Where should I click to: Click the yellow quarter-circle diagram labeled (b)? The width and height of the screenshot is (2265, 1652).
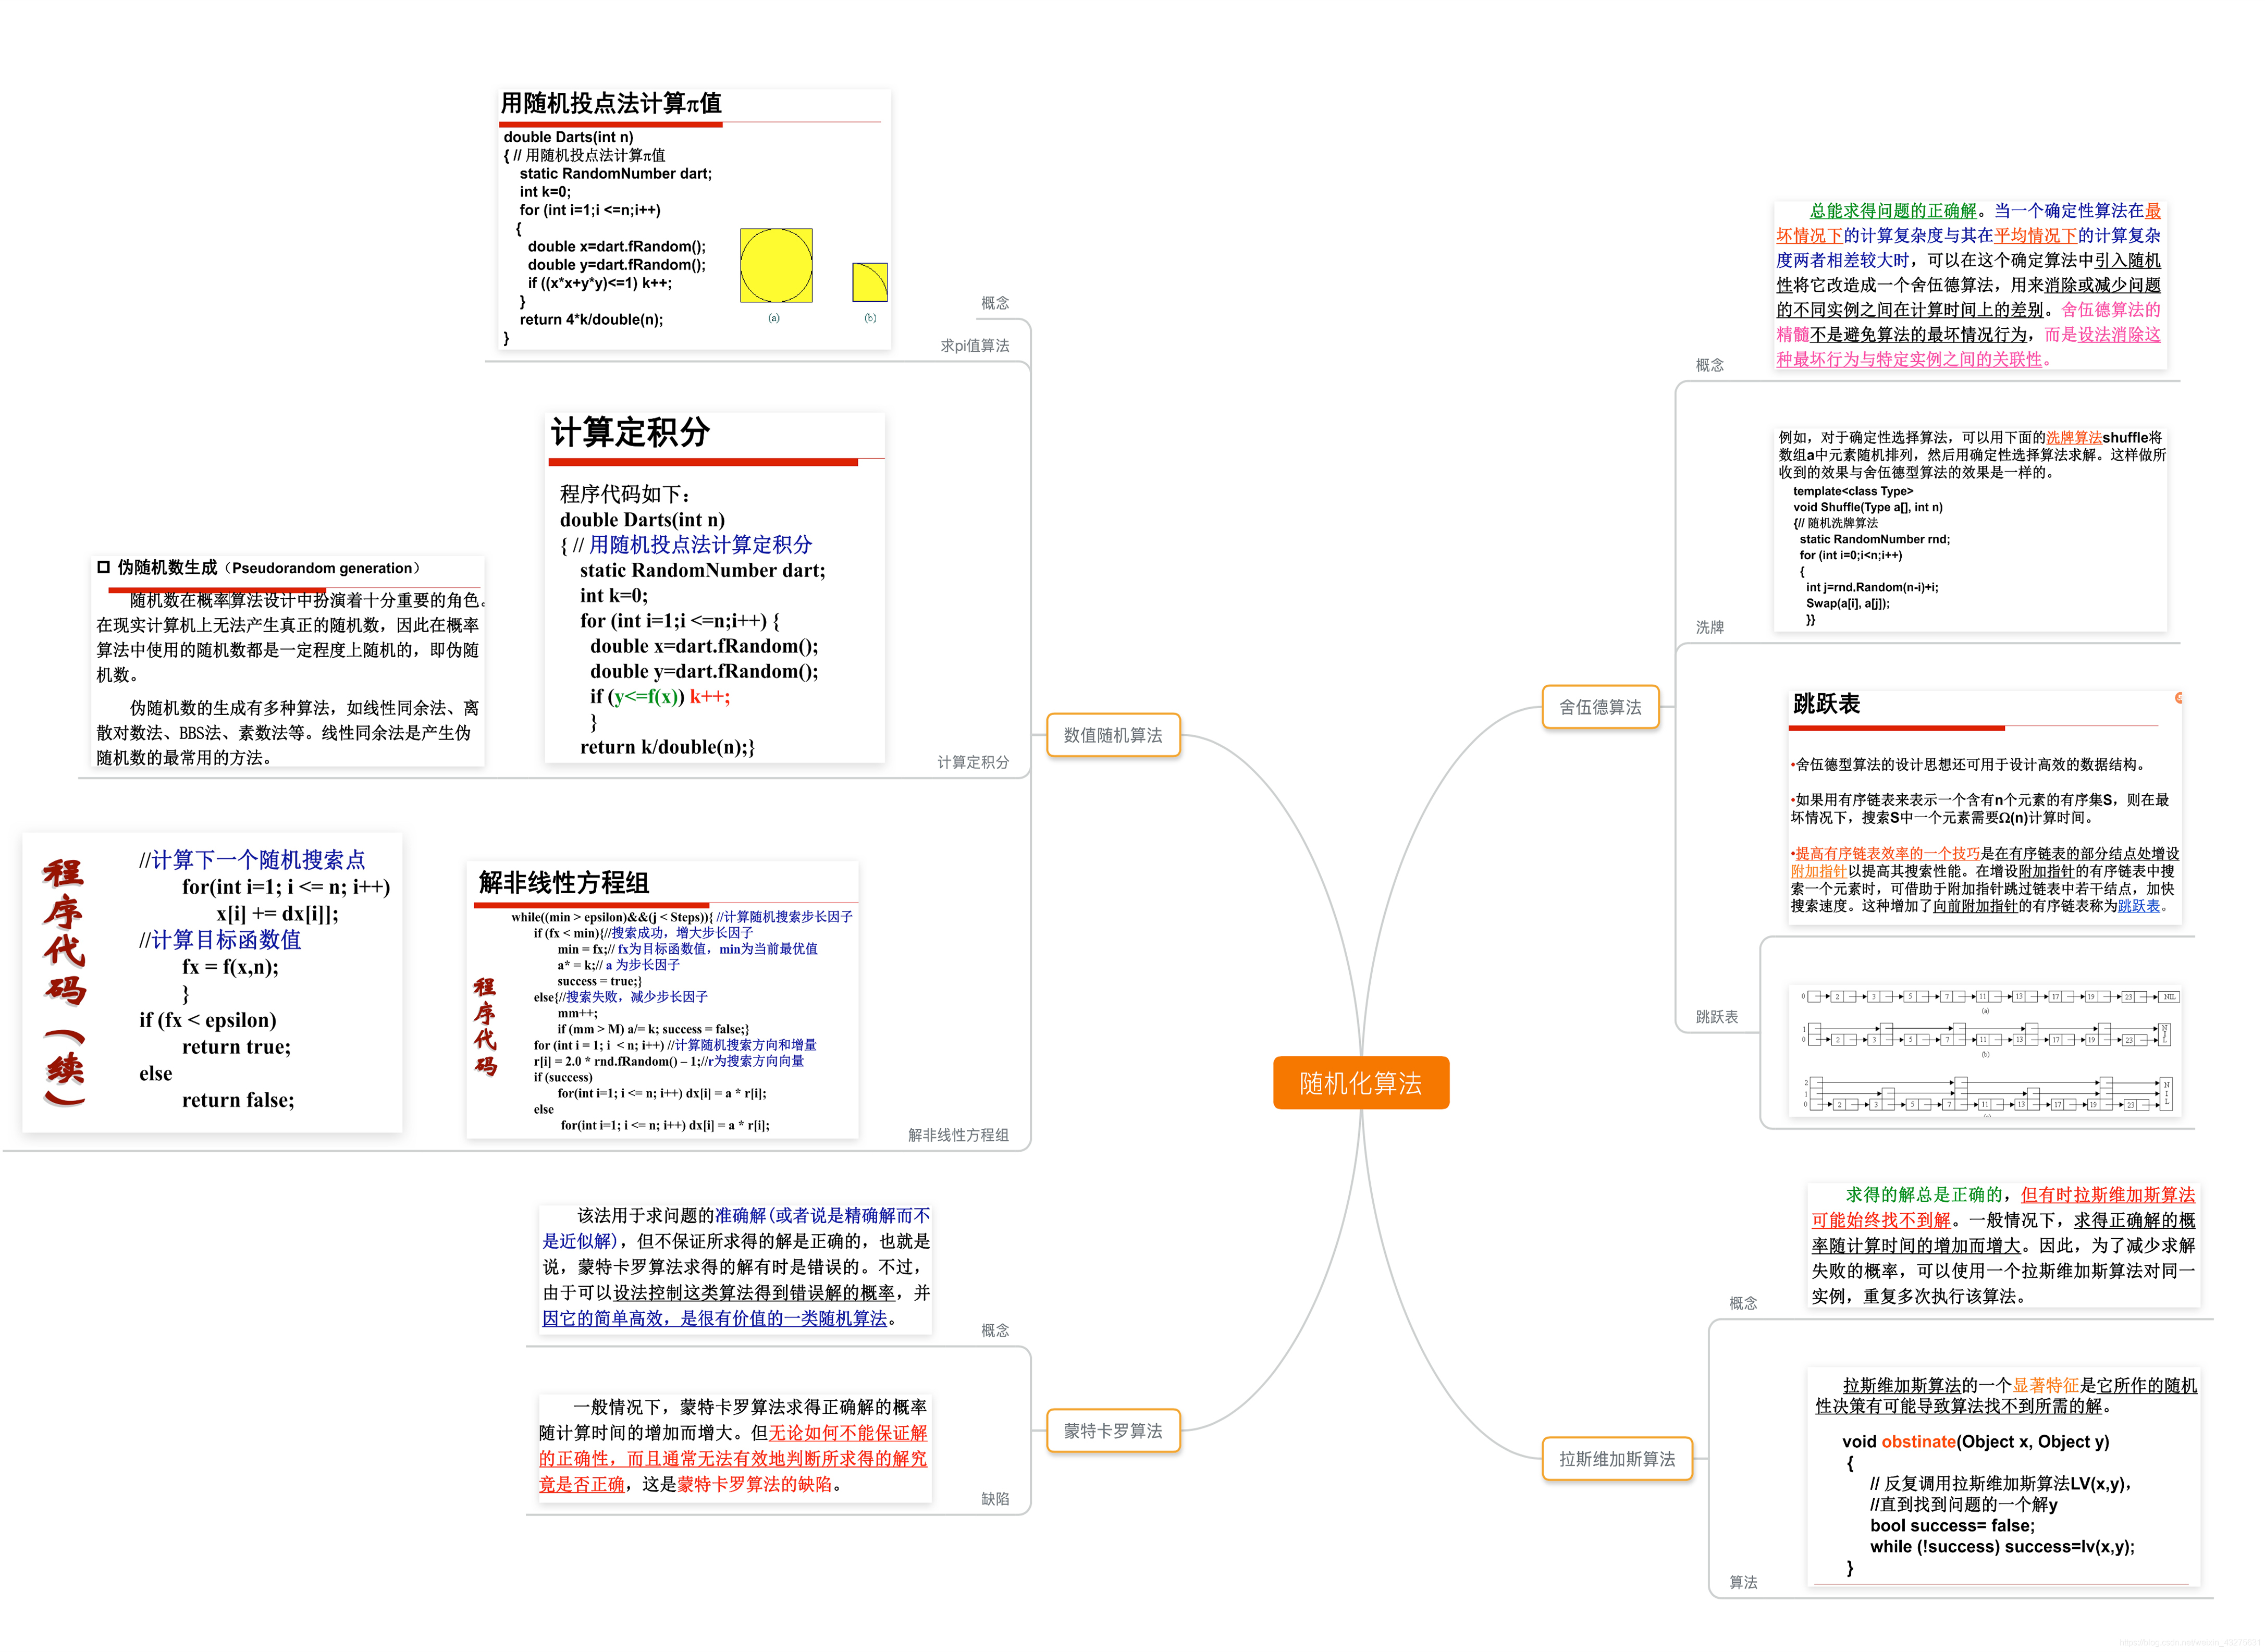[869, 282]
